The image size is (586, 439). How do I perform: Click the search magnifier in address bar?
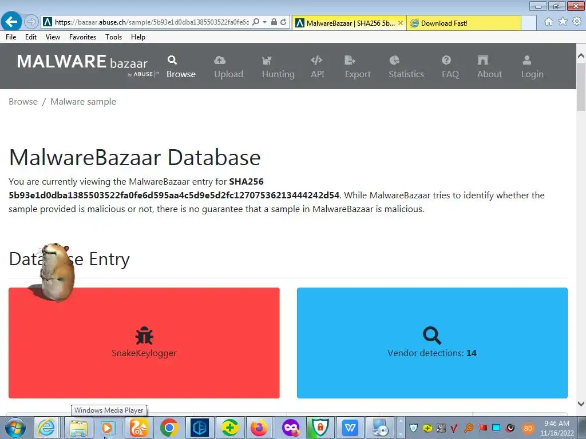256,22
